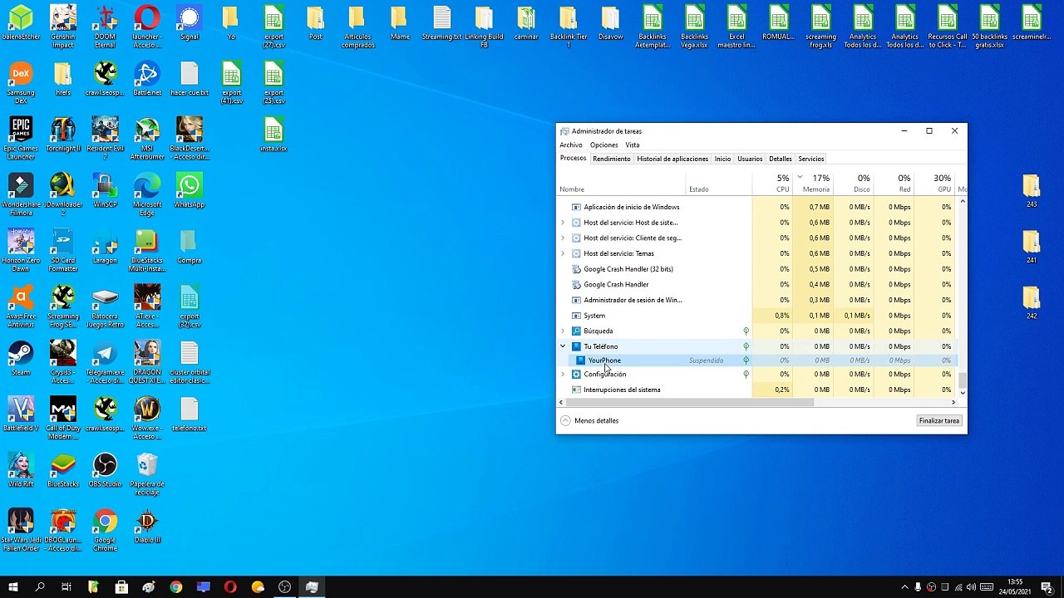Open the Detalles tab
The width and height of the screenshot is (1064, 598).
pyautogui.click(x=781, y=159)
